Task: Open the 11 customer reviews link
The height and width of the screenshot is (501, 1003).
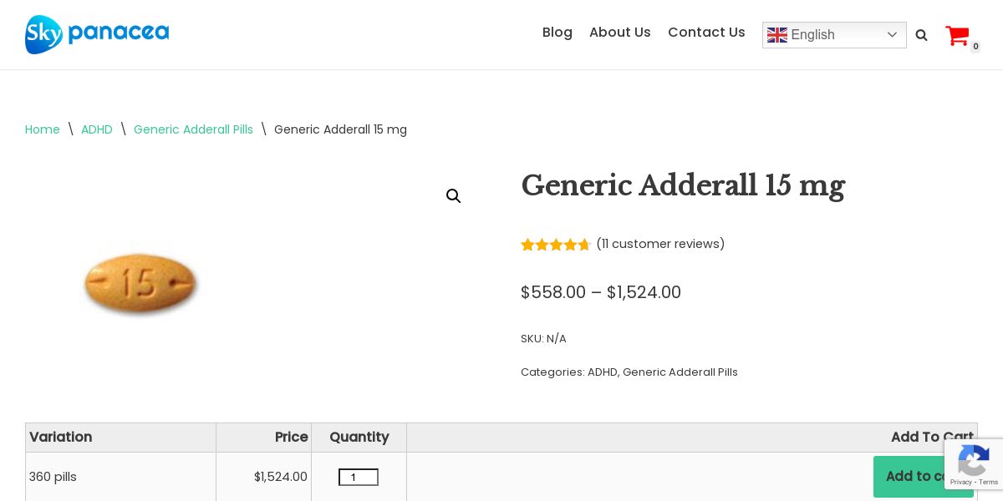Action: tap(660, 244)
